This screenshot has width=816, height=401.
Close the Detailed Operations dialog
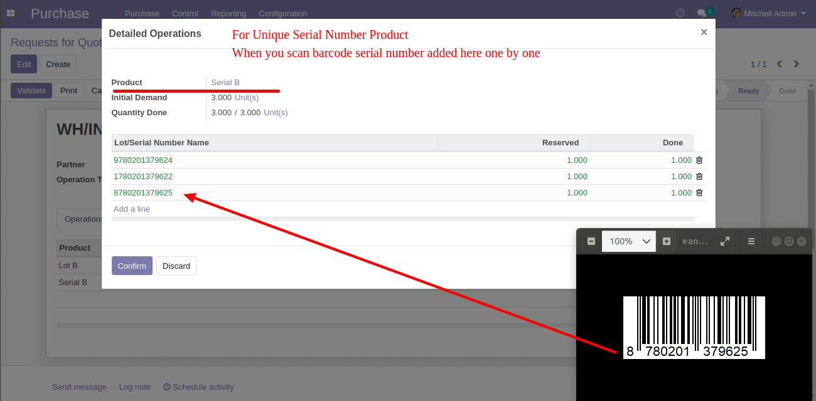pos(704,32)
